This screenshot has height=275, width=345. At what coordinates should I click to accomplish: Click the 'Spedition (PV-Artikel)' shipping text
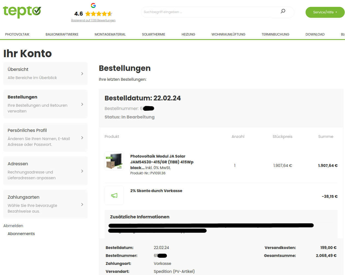174,271
